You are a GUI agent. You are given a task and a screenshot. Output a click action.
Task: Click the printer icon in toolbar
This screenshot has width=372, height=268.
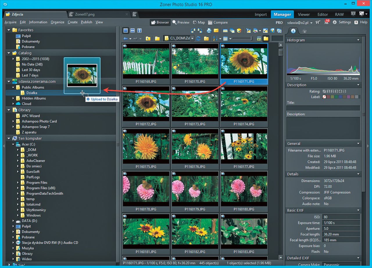[209, 30]
